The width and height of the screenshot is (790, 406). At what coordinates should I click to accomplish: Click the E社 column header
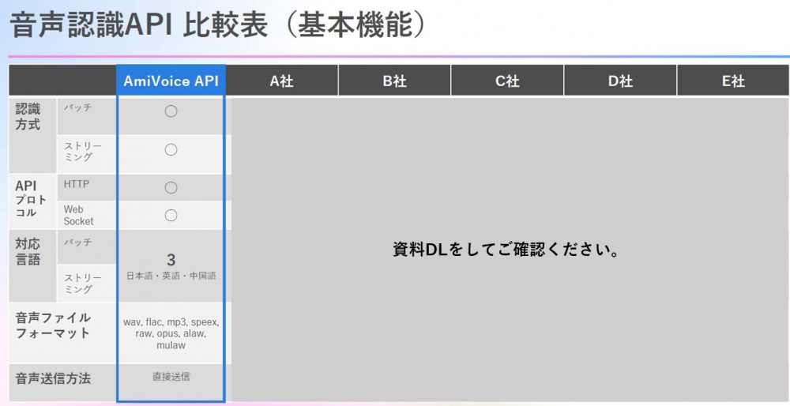(733, 81)
